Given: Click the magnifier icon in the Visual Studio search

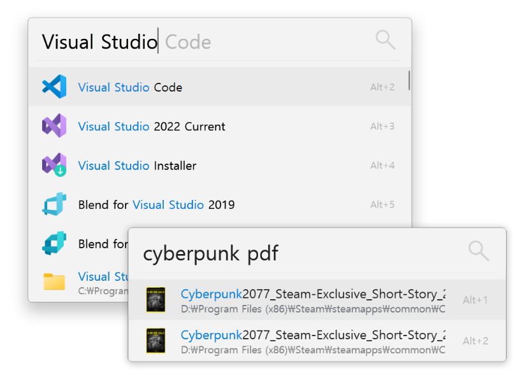Looking at the screenshot, I should (x=386, y=40).
